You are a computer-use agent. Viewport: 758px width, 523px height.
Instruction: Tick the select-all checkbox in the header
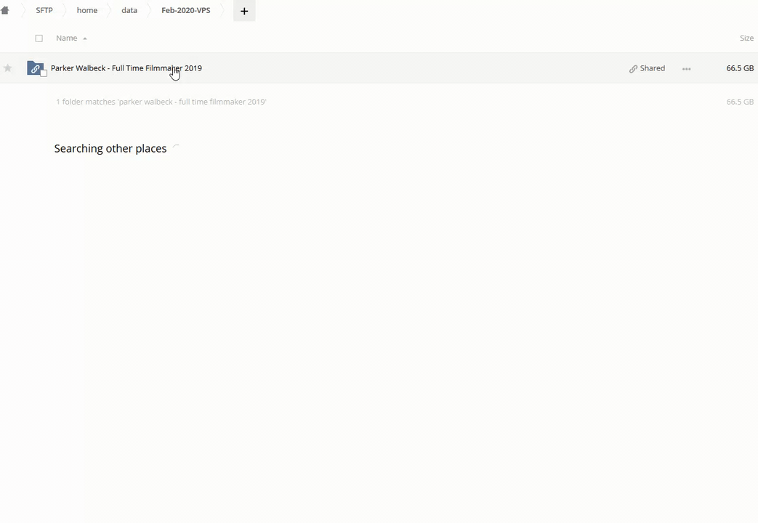click(x=39, y=38)
